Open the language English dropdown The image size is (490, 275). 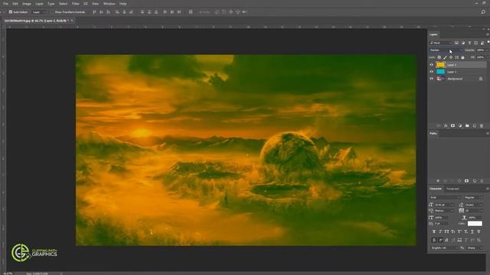[444, 247]
